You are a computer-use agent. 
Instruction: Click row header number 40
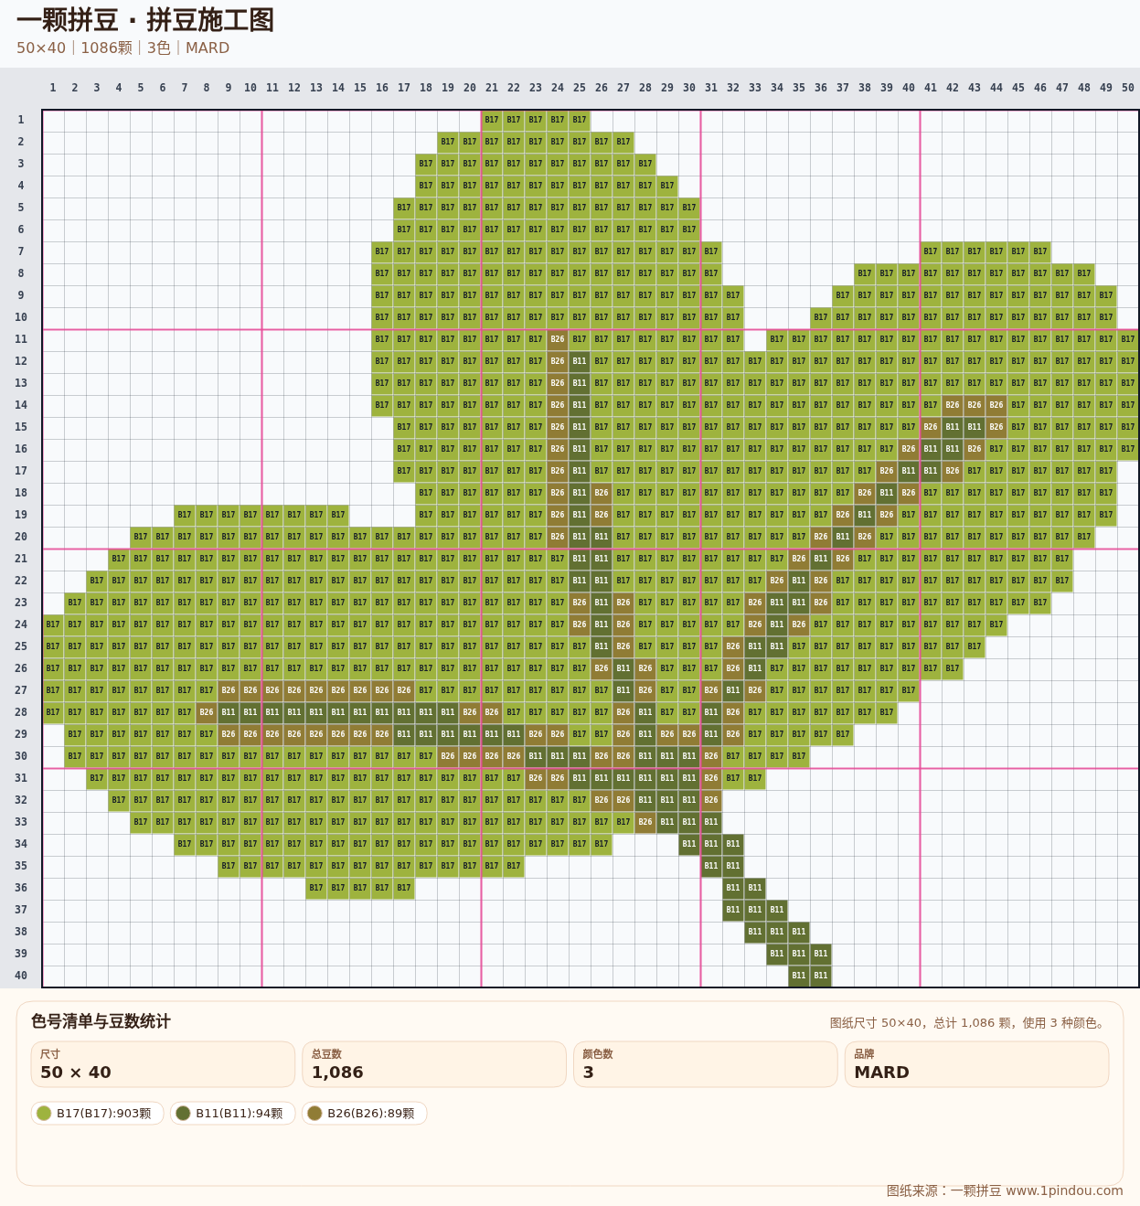20,976
